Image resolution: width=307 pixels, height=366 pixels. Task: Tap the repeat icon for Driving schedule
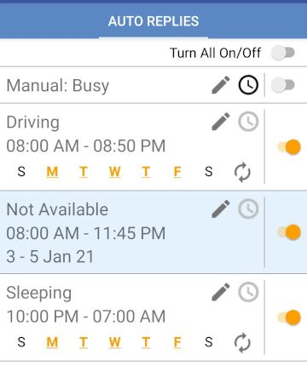[242, 172]
